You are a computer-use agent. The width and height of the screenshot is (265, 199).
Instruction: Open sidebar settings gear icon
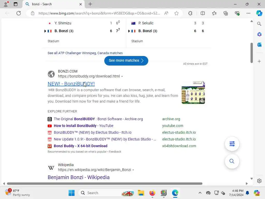pyautogui.click(x=259, y=181)
